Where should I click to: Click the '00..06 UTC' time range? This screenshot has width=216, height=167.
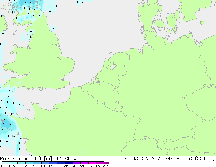(x=179, y=159)
